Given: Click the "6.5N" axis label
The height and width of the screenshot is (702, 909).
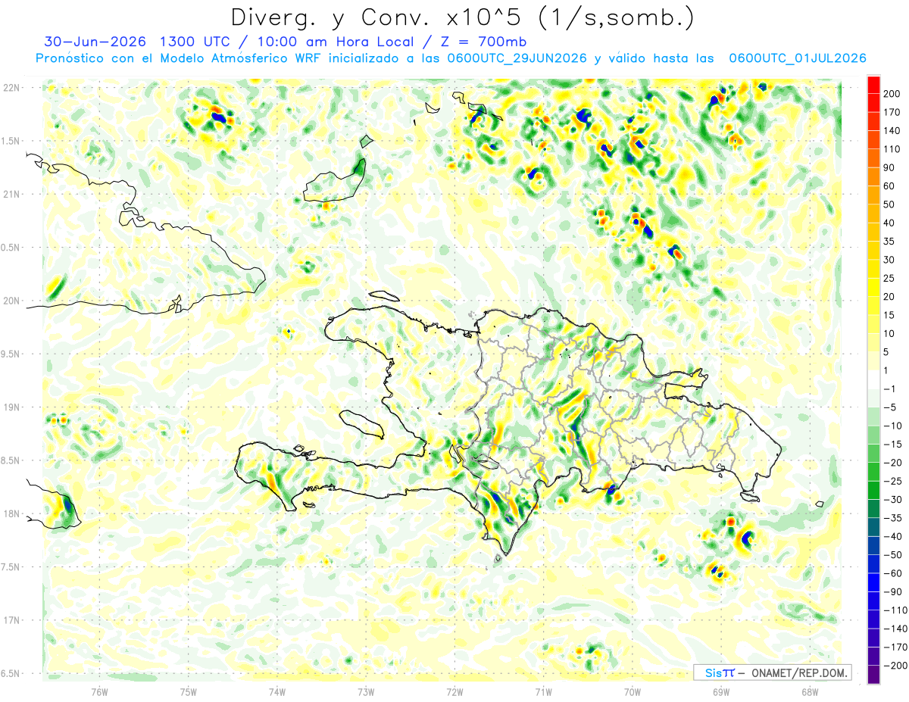Looking at the screenshot, I should point(11,673).
